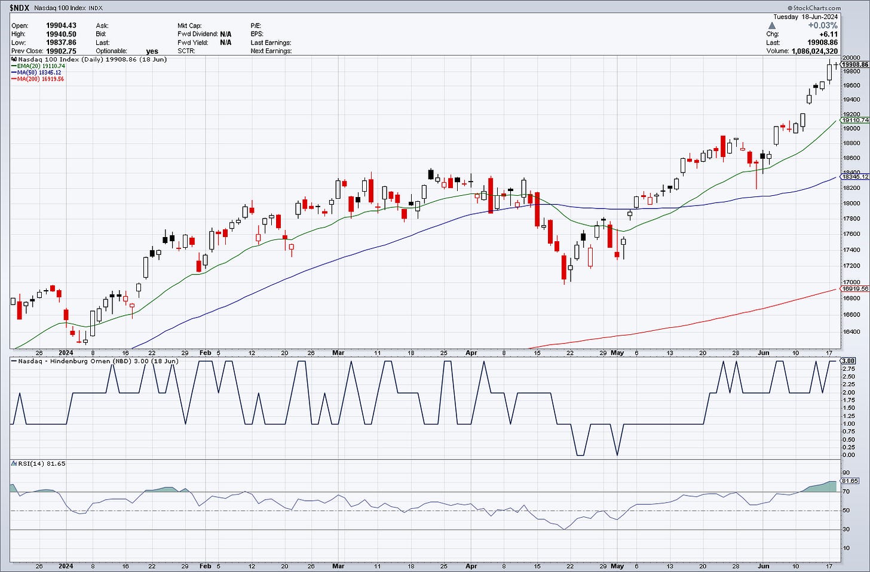The height and width of the screenshot is (572, 870).
Task: Click the +0.03% percent change value
Action: point(823,26)
